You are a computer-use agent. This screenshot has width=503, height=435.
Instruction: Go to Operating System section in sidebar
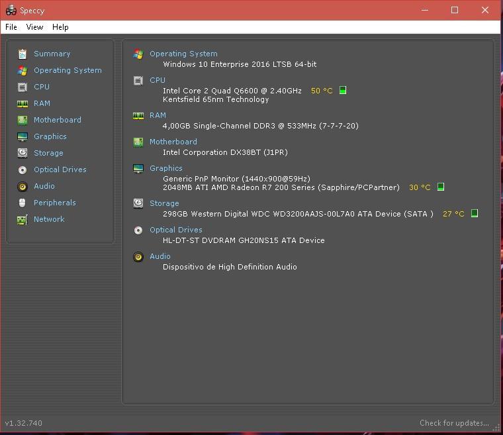pyautogui.click(x=68, y=70)
